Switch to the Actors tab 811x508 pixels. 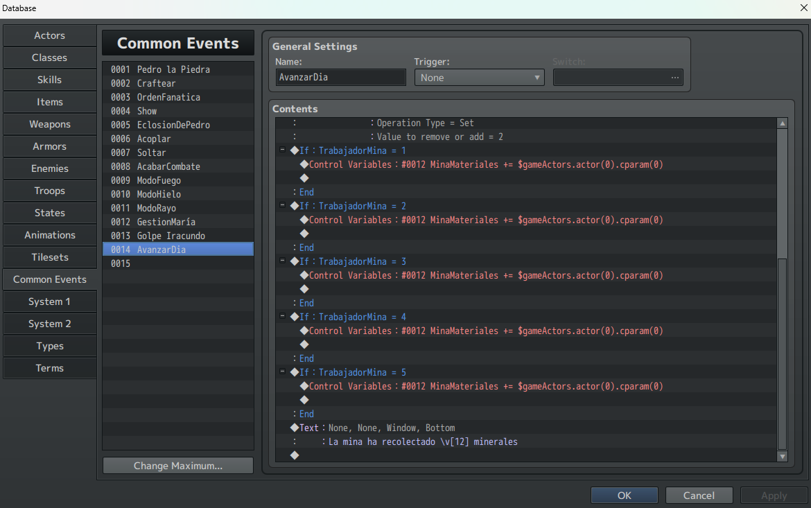point(50,35)
